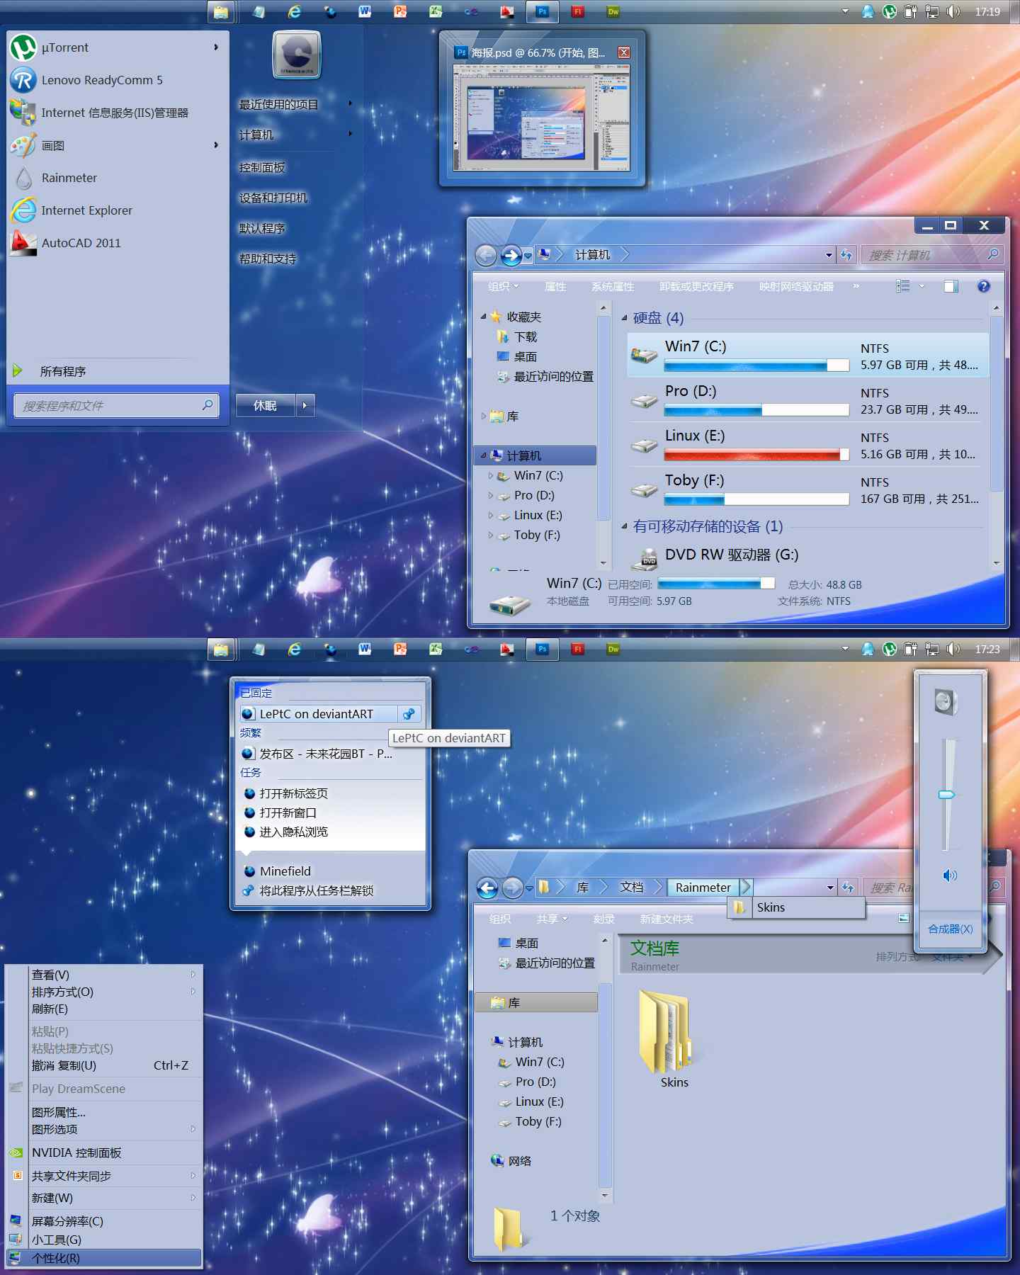This screenshot has height=1275, width=1020.
Task: Close the 海报.psd thumbnail preview
Action: point(624,52)
